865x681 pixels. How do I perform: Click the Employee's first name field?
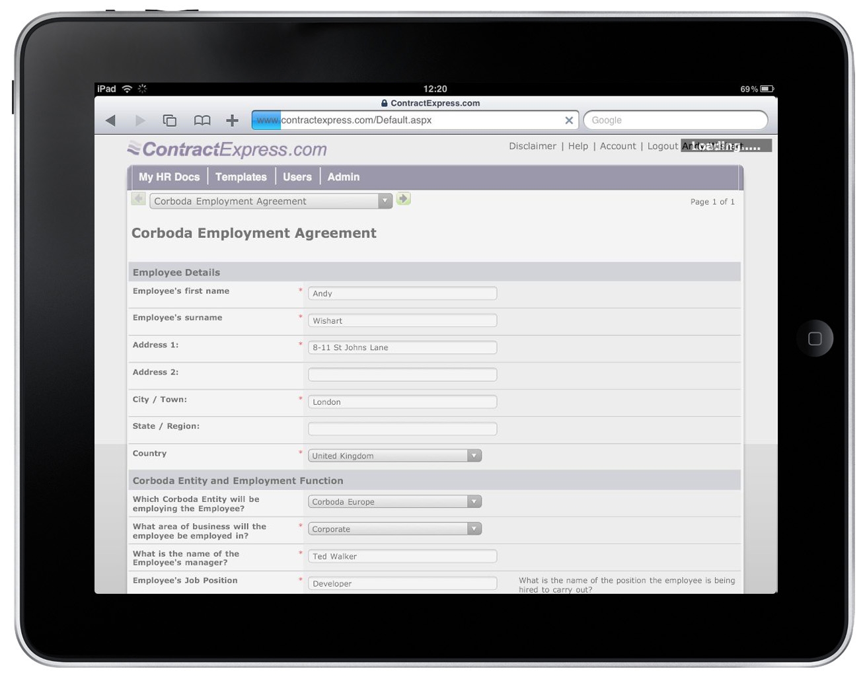402,293
